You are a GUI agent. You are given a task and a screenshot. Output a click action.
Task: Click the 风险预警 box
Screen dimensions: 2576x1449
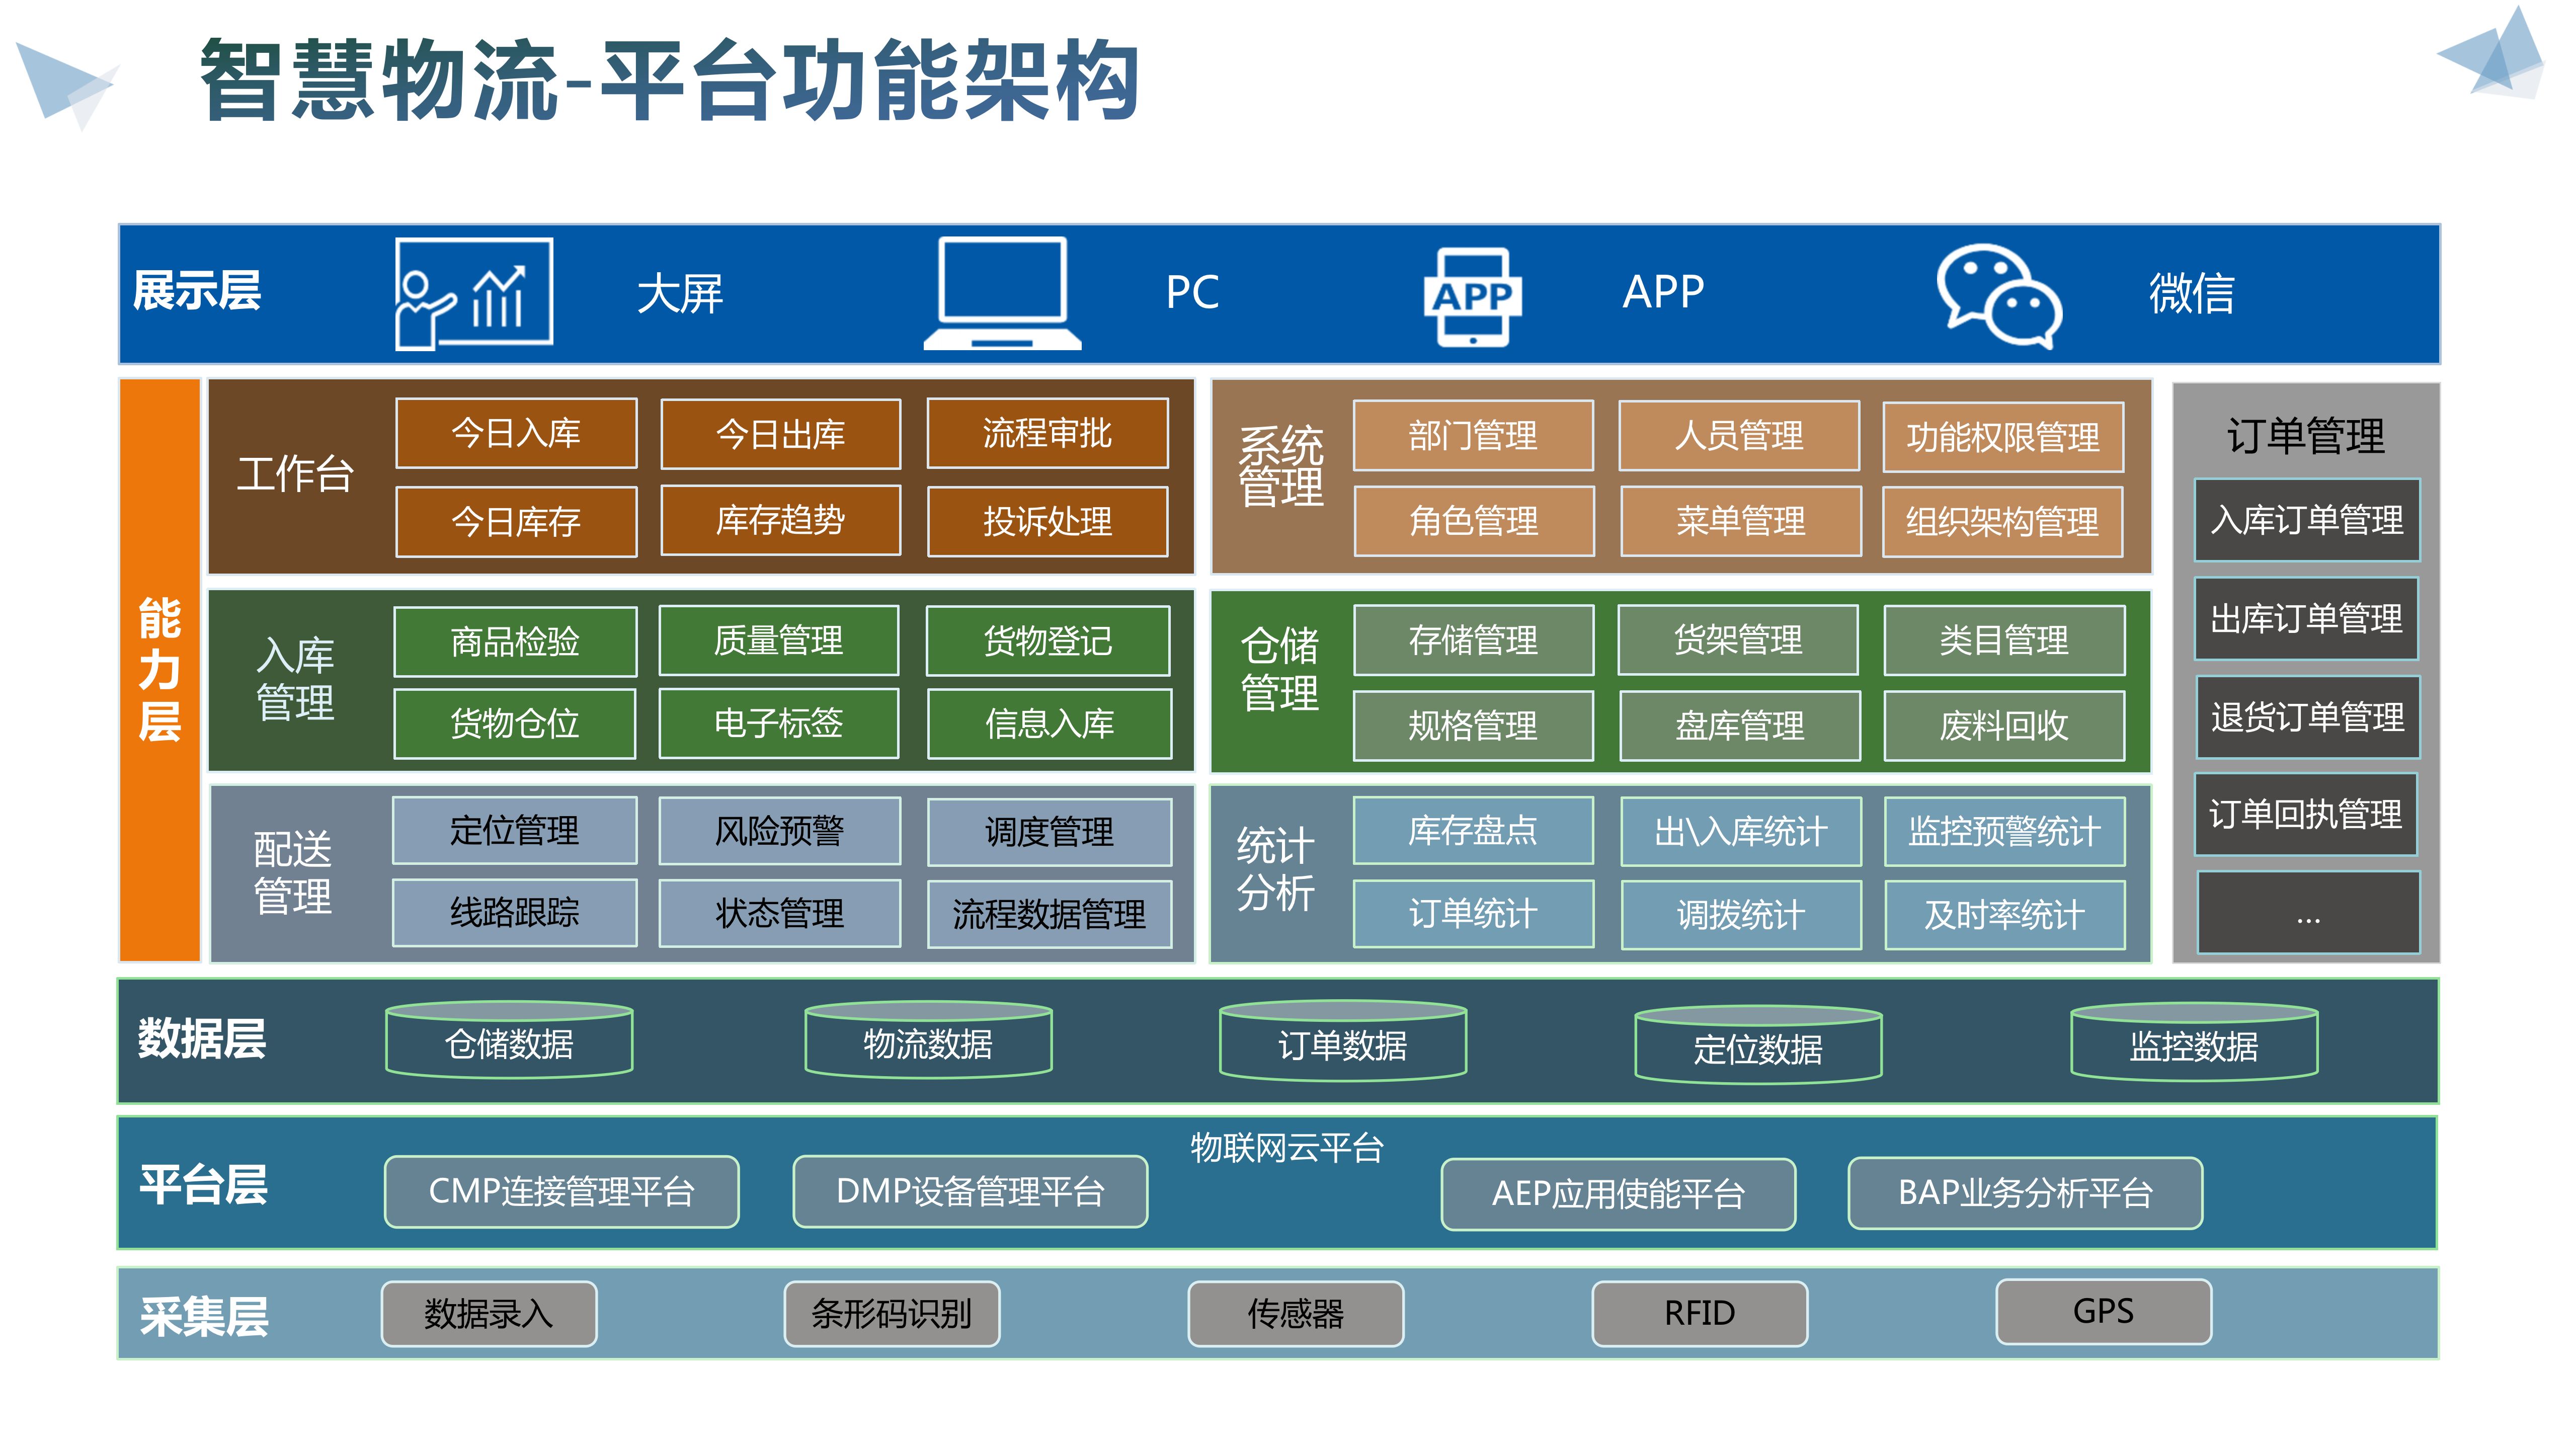(779, 830)
